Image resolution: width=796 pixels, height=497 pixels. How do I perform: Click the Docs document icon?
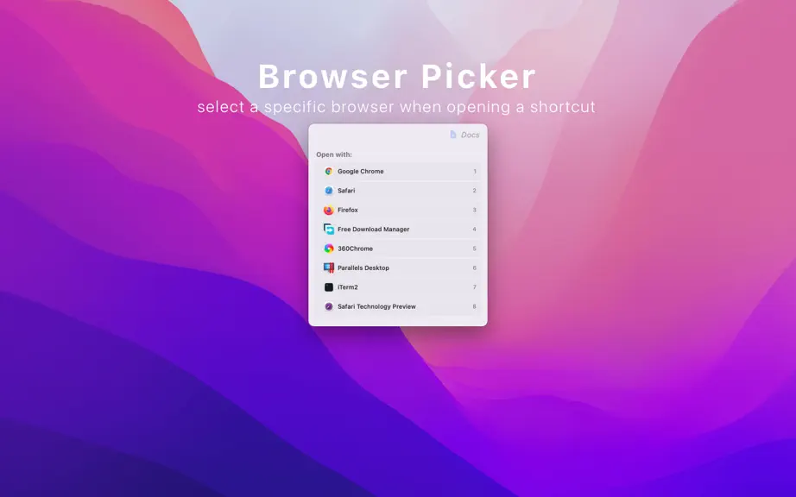(453, 135)
